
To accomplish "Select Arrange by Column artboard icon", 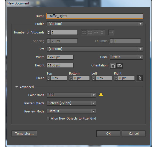I will tap(102, 32).
